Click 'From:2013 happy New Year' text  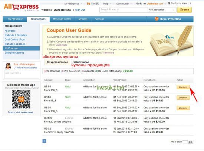[59, 132]
